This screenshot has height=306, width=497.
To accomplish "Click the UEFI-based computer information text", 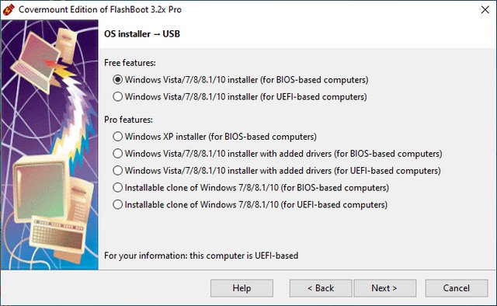I will [x=201, y=256].
